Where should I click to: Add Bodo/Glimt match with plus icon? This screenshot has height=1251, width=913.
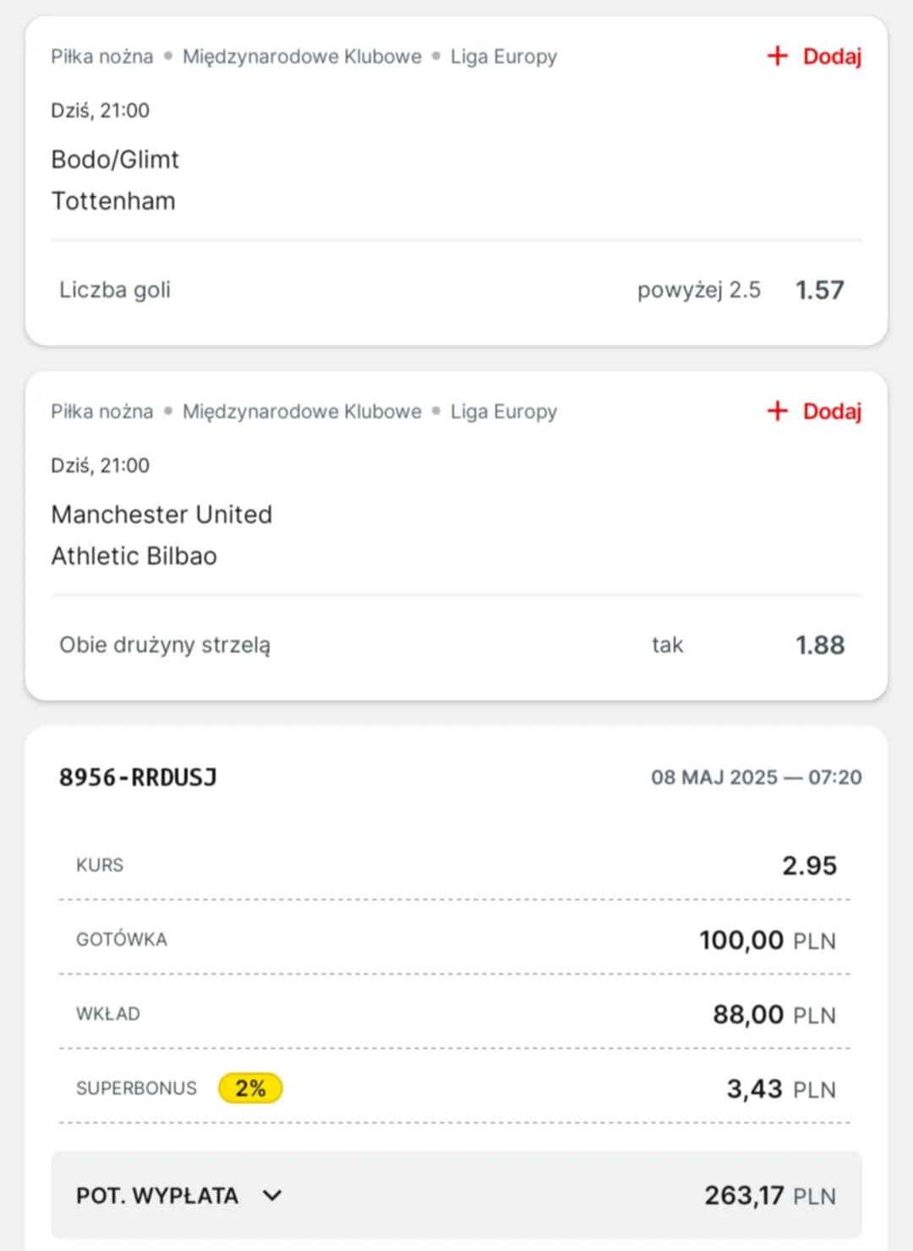[777, 56]
